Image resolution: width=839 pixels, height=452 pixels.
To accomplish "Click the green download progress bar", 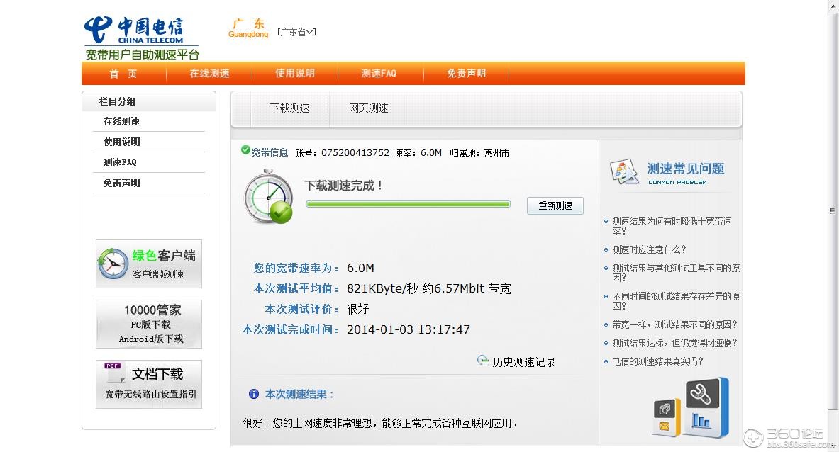I will (x=408, y=204).
